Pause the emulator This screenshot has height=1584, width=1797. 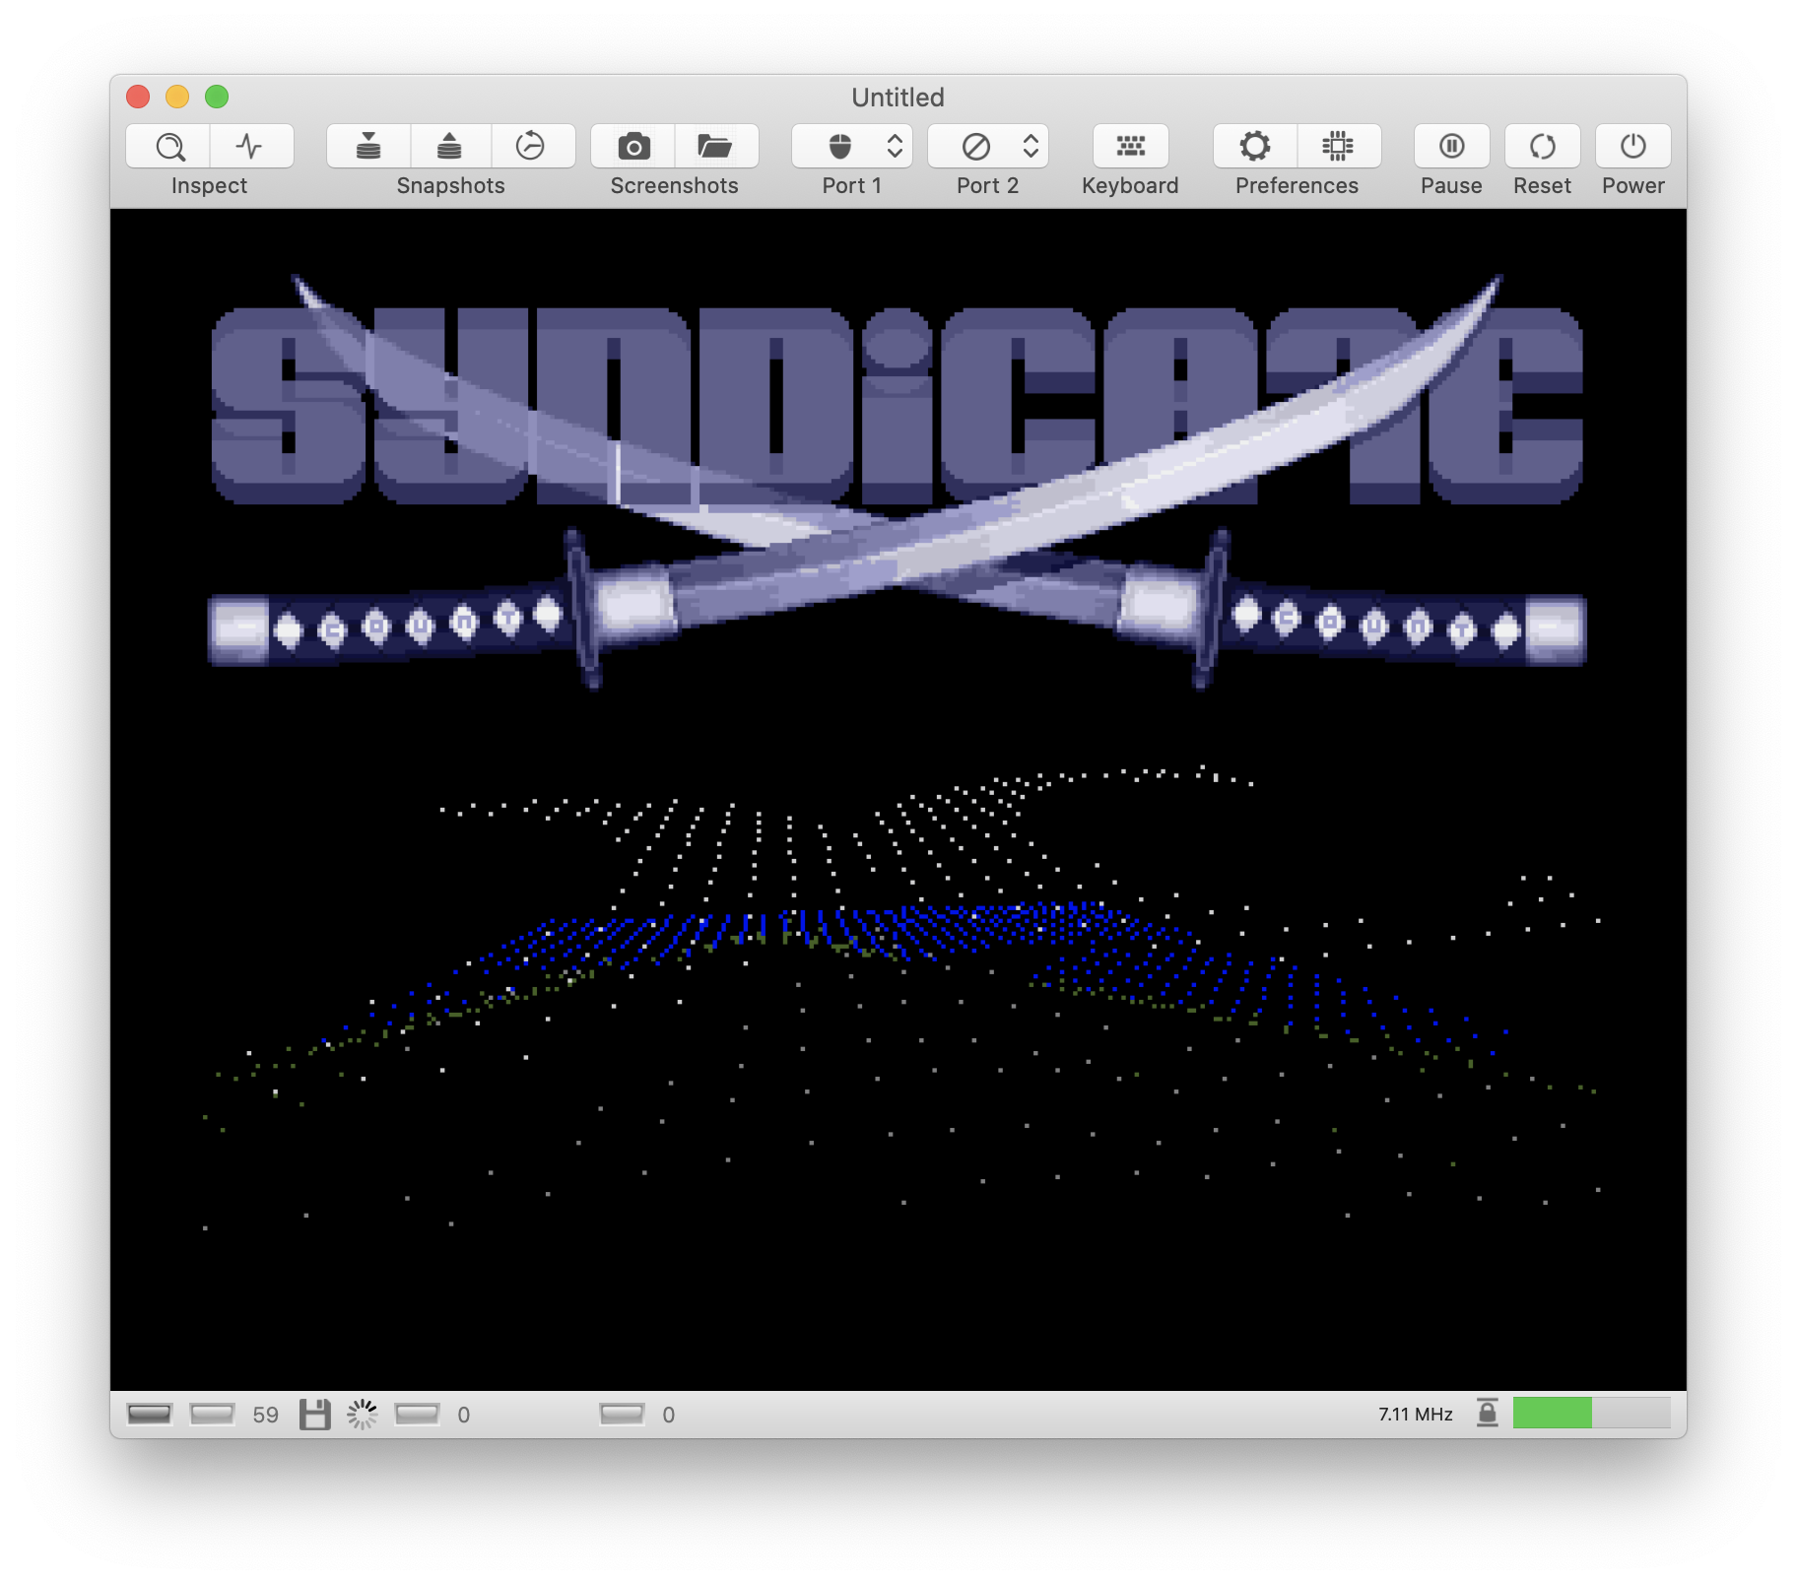(1452, 147)
